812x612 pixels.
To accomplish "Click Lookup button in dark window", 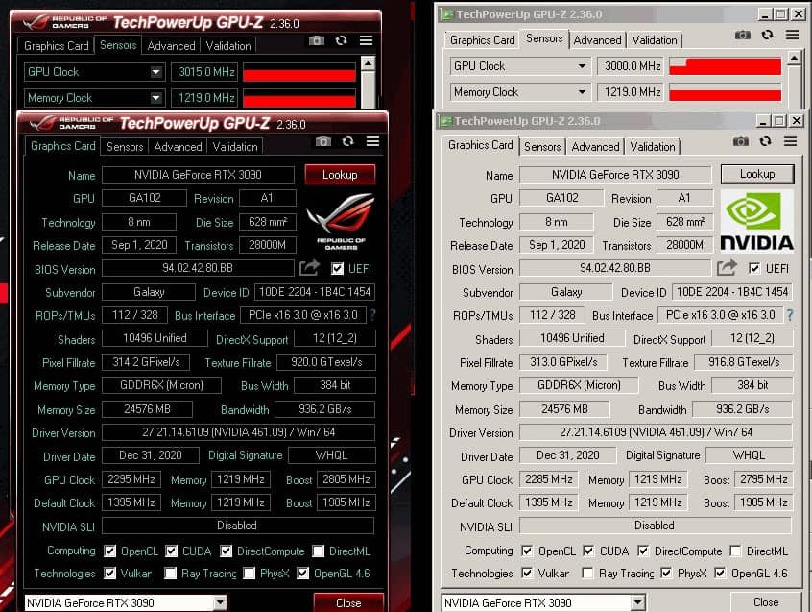I will point(340,175).
